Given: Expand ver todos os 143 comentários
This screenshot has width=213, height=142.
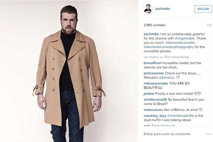Looking at the screenshot, I should [x=166, y=57].
